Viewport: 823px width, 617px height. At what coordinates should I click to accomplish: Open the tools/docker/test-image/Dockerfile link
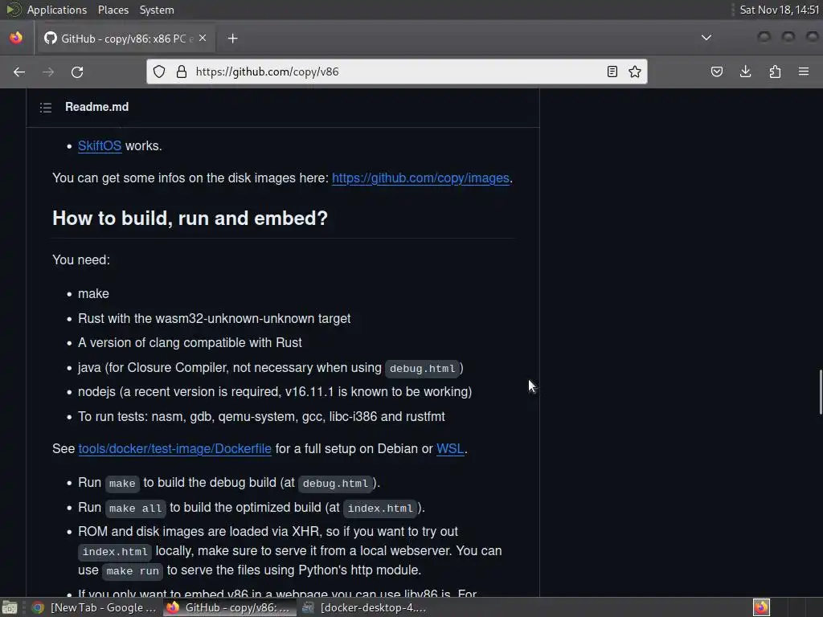point(174,449)
